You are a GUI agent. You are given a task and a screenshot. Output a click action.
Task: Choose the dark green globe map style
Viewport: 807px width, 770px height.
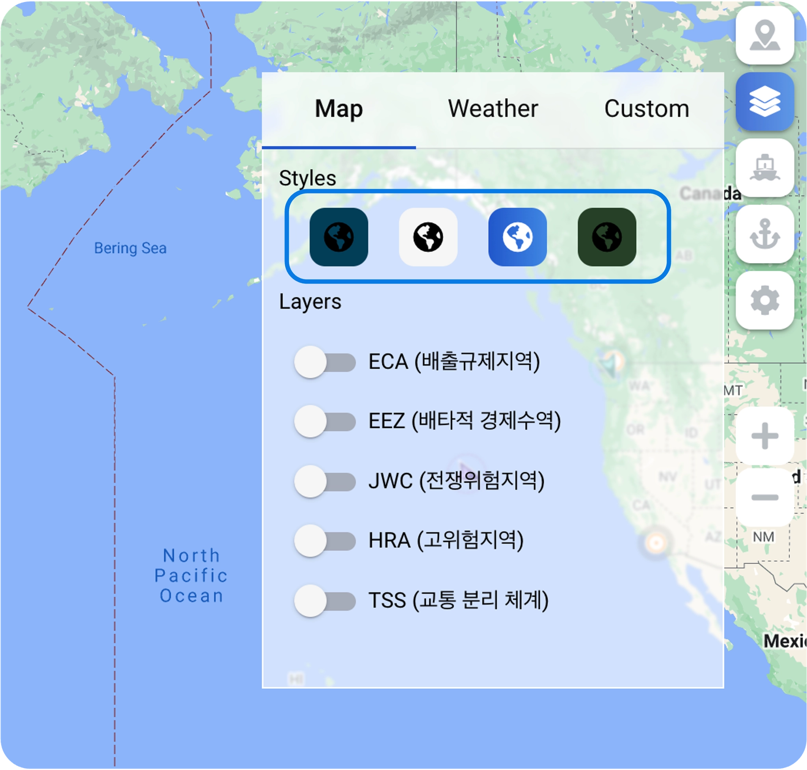(x=607, y=237)
